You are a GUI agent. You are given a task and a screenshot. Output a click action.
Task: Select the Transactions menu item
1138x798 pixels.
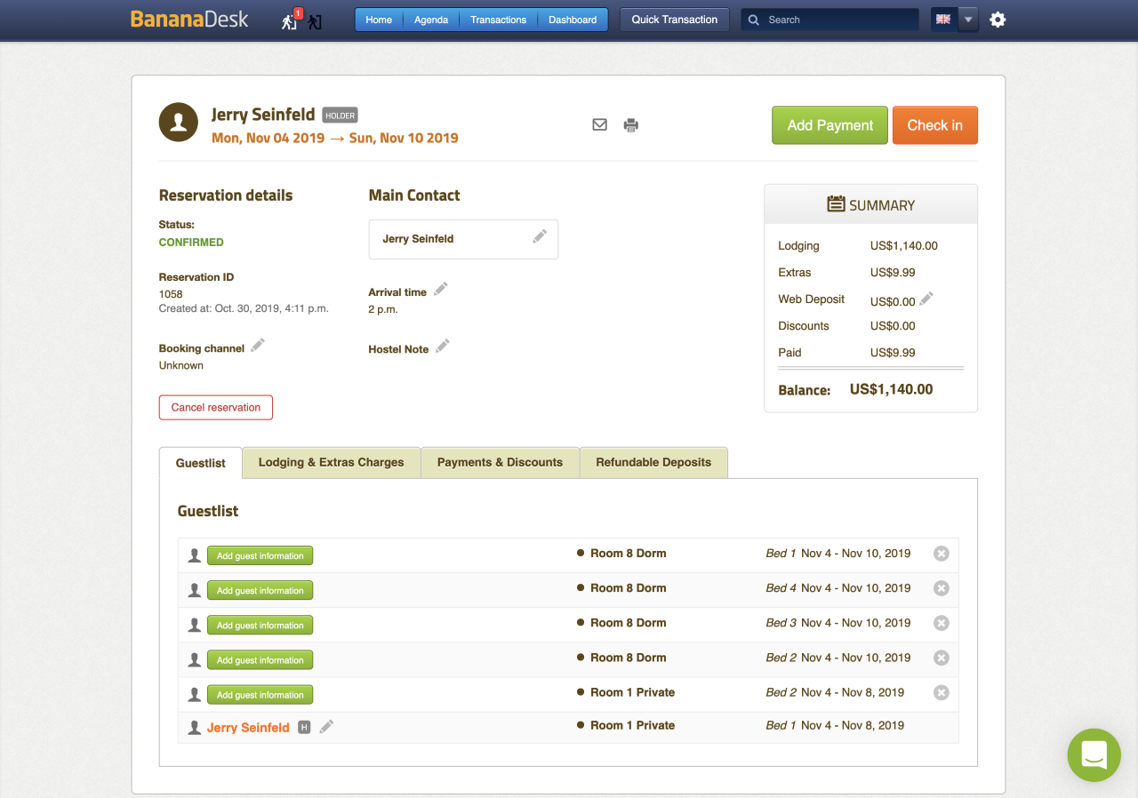[x=498, y=19]
